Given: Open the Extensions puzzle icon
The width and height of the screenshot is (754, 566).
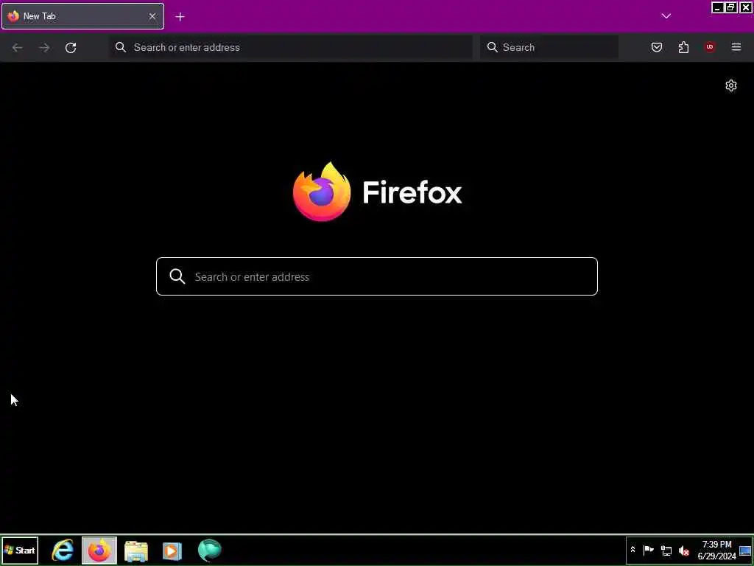Looking at the screenshot, I should tap(683, 47).
